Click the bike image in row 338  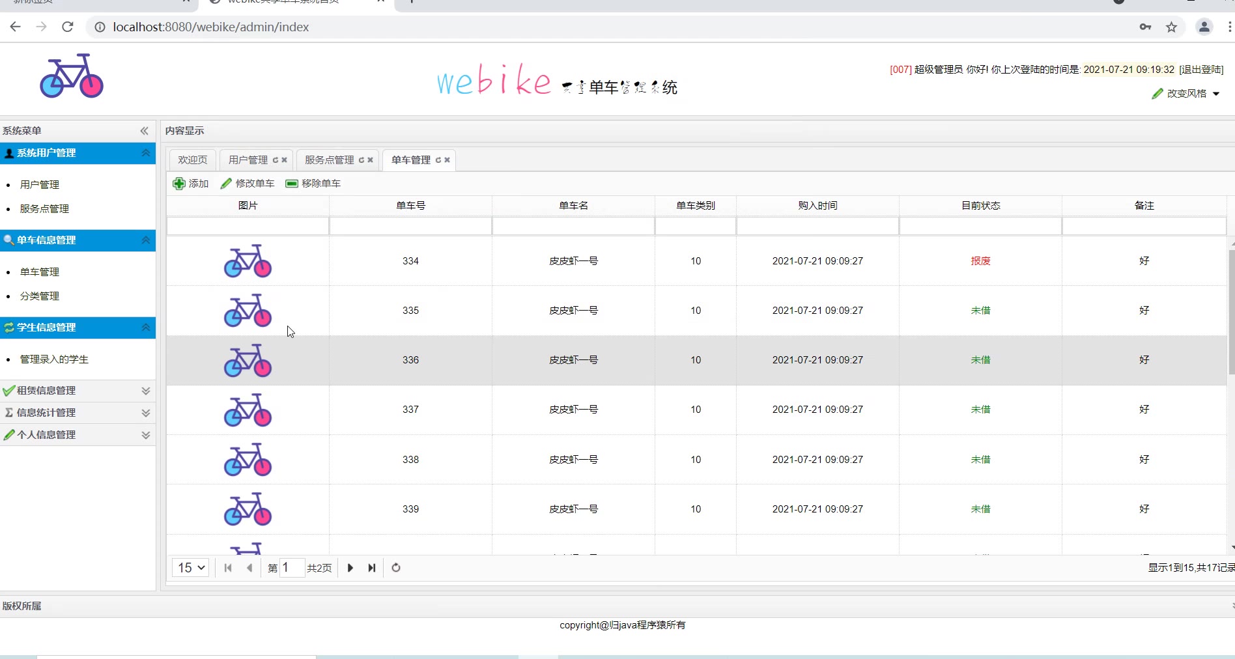248,460
